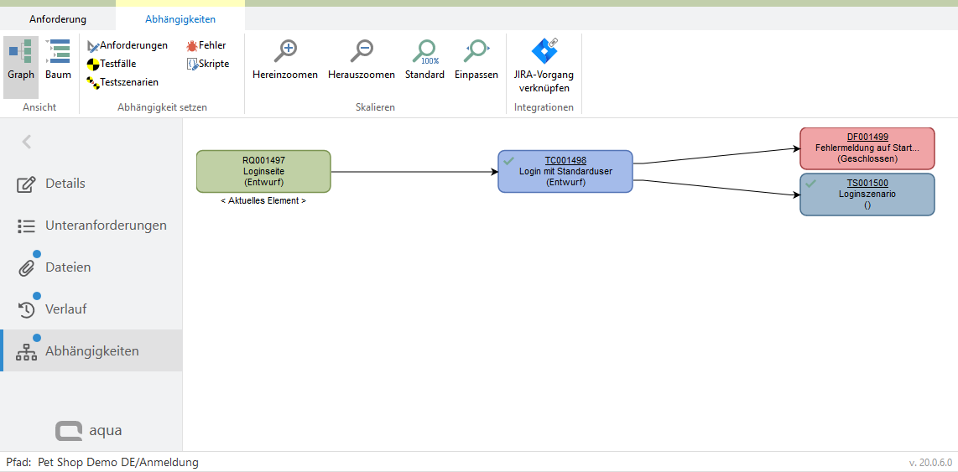
Task: Reset zoom to Standard 100%
Action: 424,59
